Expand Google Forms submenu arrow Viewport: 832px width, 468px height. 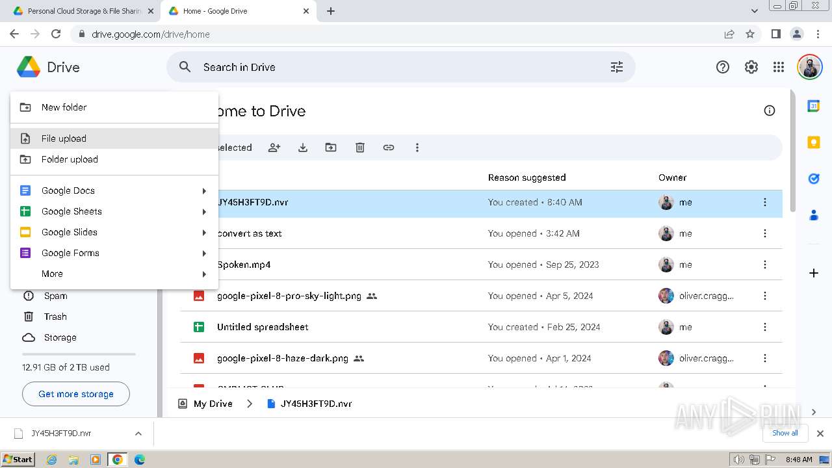point(204,253)
